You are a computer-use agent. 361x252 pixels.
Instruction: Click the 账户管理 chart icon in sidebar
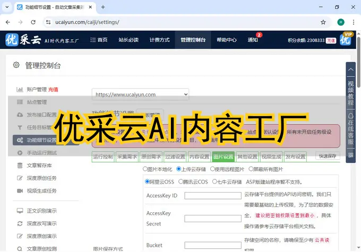[20, 90]
